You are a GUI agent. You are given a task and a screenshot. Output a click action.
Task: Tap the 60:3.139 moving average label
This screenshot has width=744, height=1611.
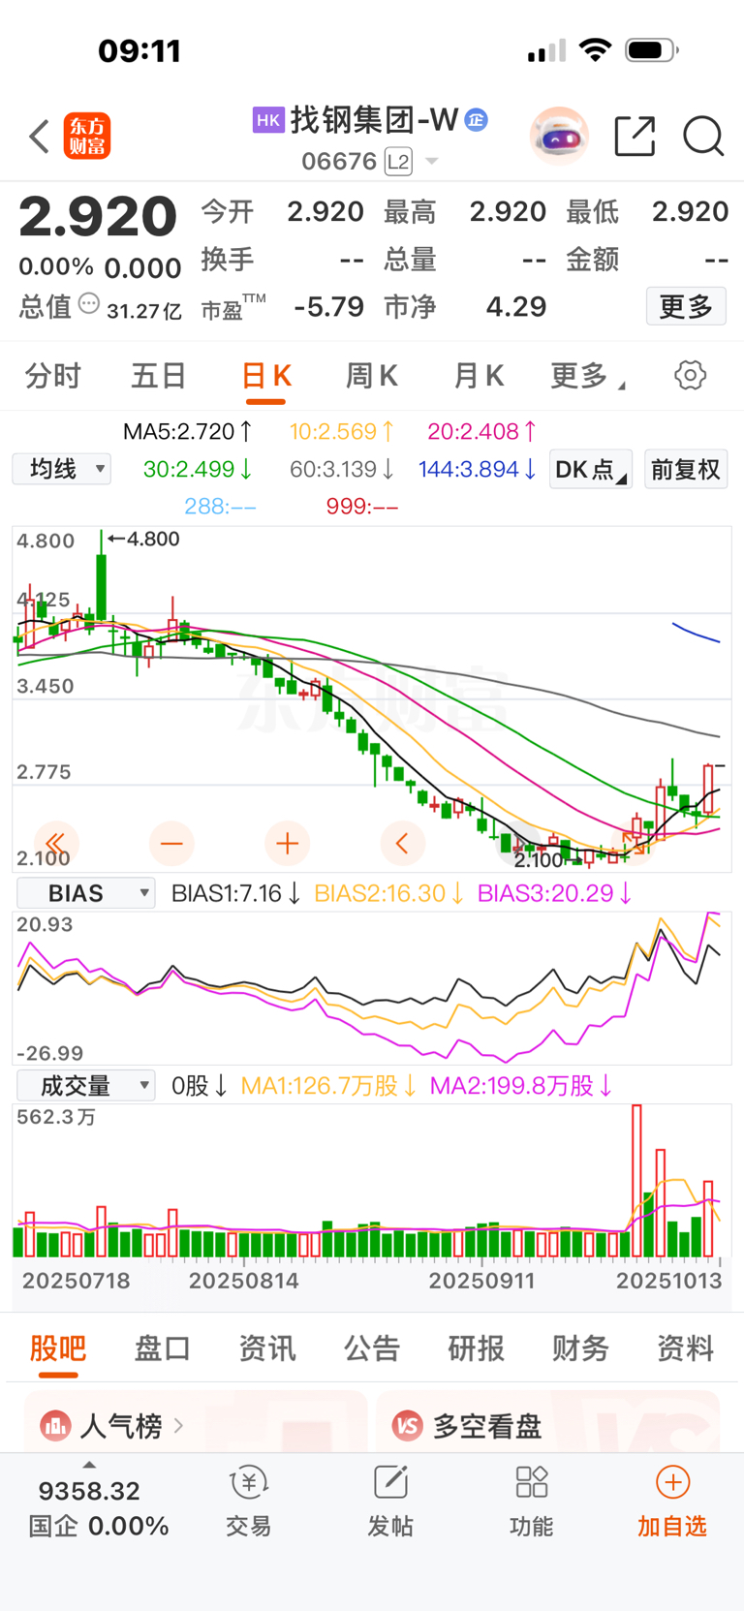(342, 469)
